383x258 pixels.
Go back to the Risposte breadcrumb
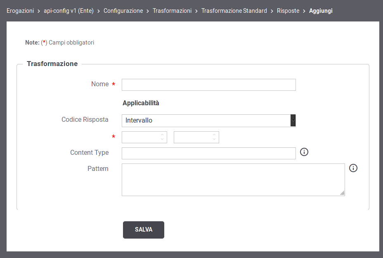tap(288, 11)
